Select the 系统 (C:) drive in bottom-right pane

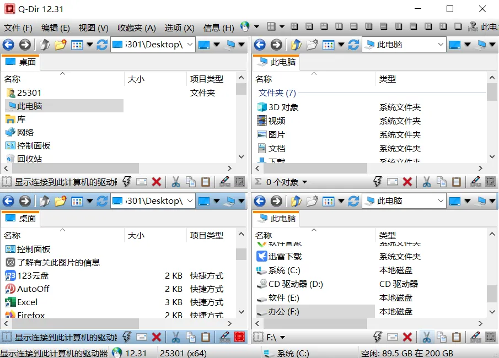coord(278,270)
